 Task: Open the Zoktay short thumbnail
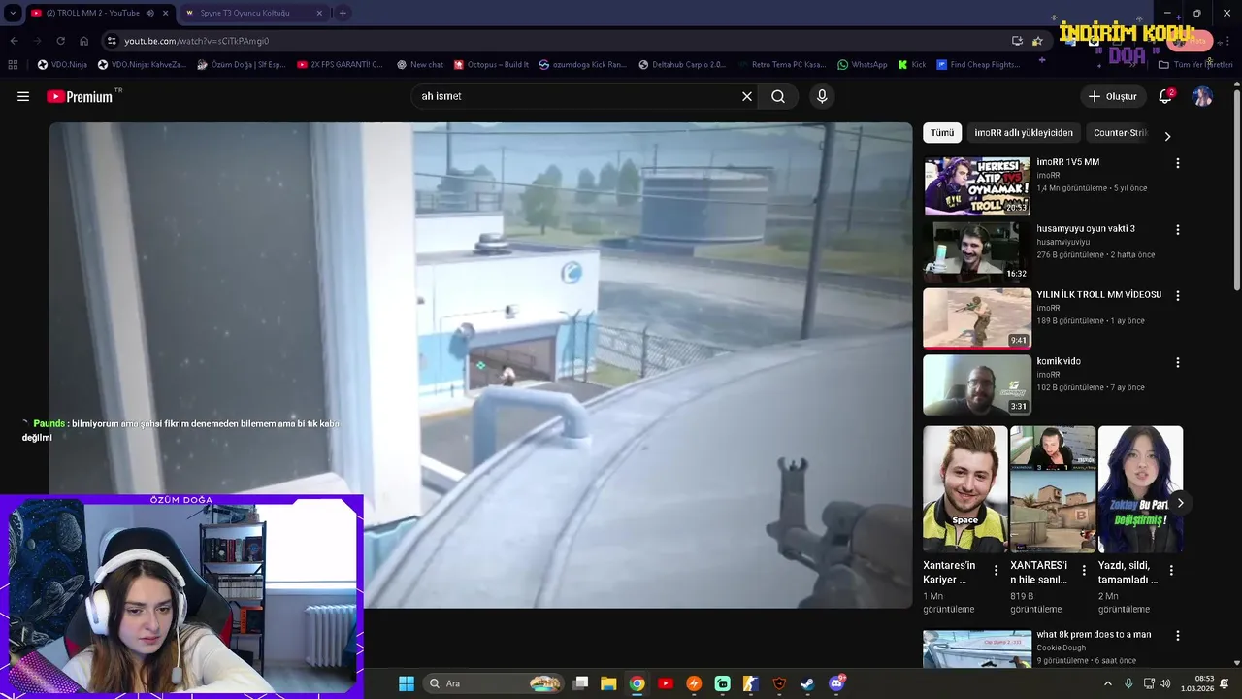pos(1140,489)
